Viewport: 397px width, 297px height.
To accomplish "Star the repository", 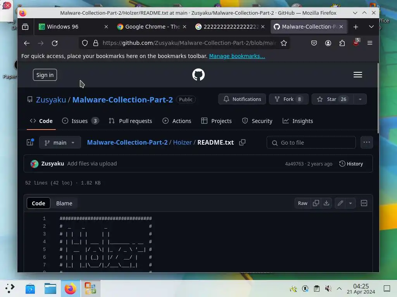I will pyautogui.click(x=333, y=99).
